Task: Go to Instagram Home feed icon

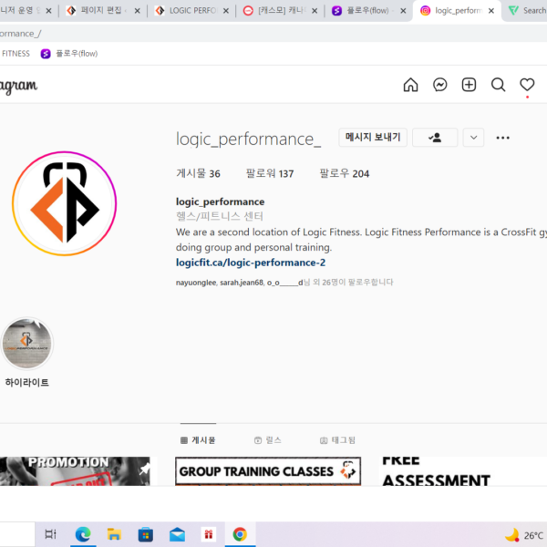Action: pos(410,85)
